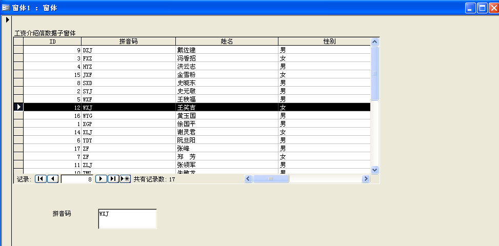Screen dimensions: 499x246
Task: Go to previous record in navigation bar
Action: pos(52,179)
